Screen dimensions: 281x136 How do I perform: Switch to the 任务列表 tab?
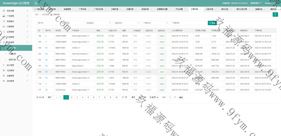click(x=210, y=9)
